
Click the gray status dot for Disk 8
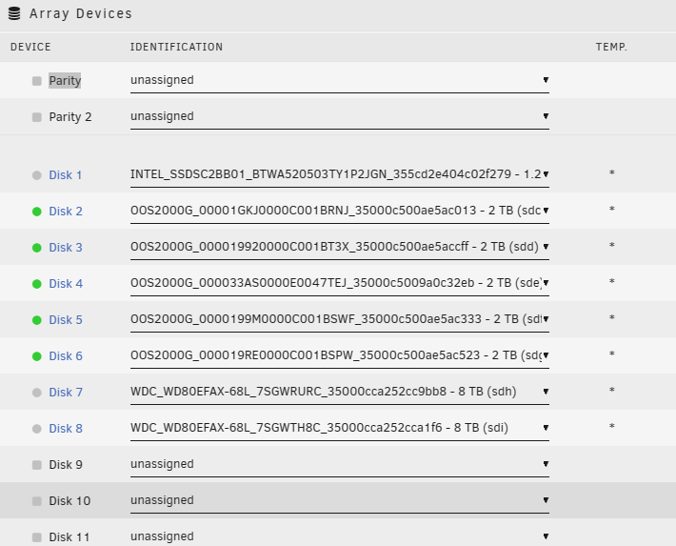coord(36,429)
